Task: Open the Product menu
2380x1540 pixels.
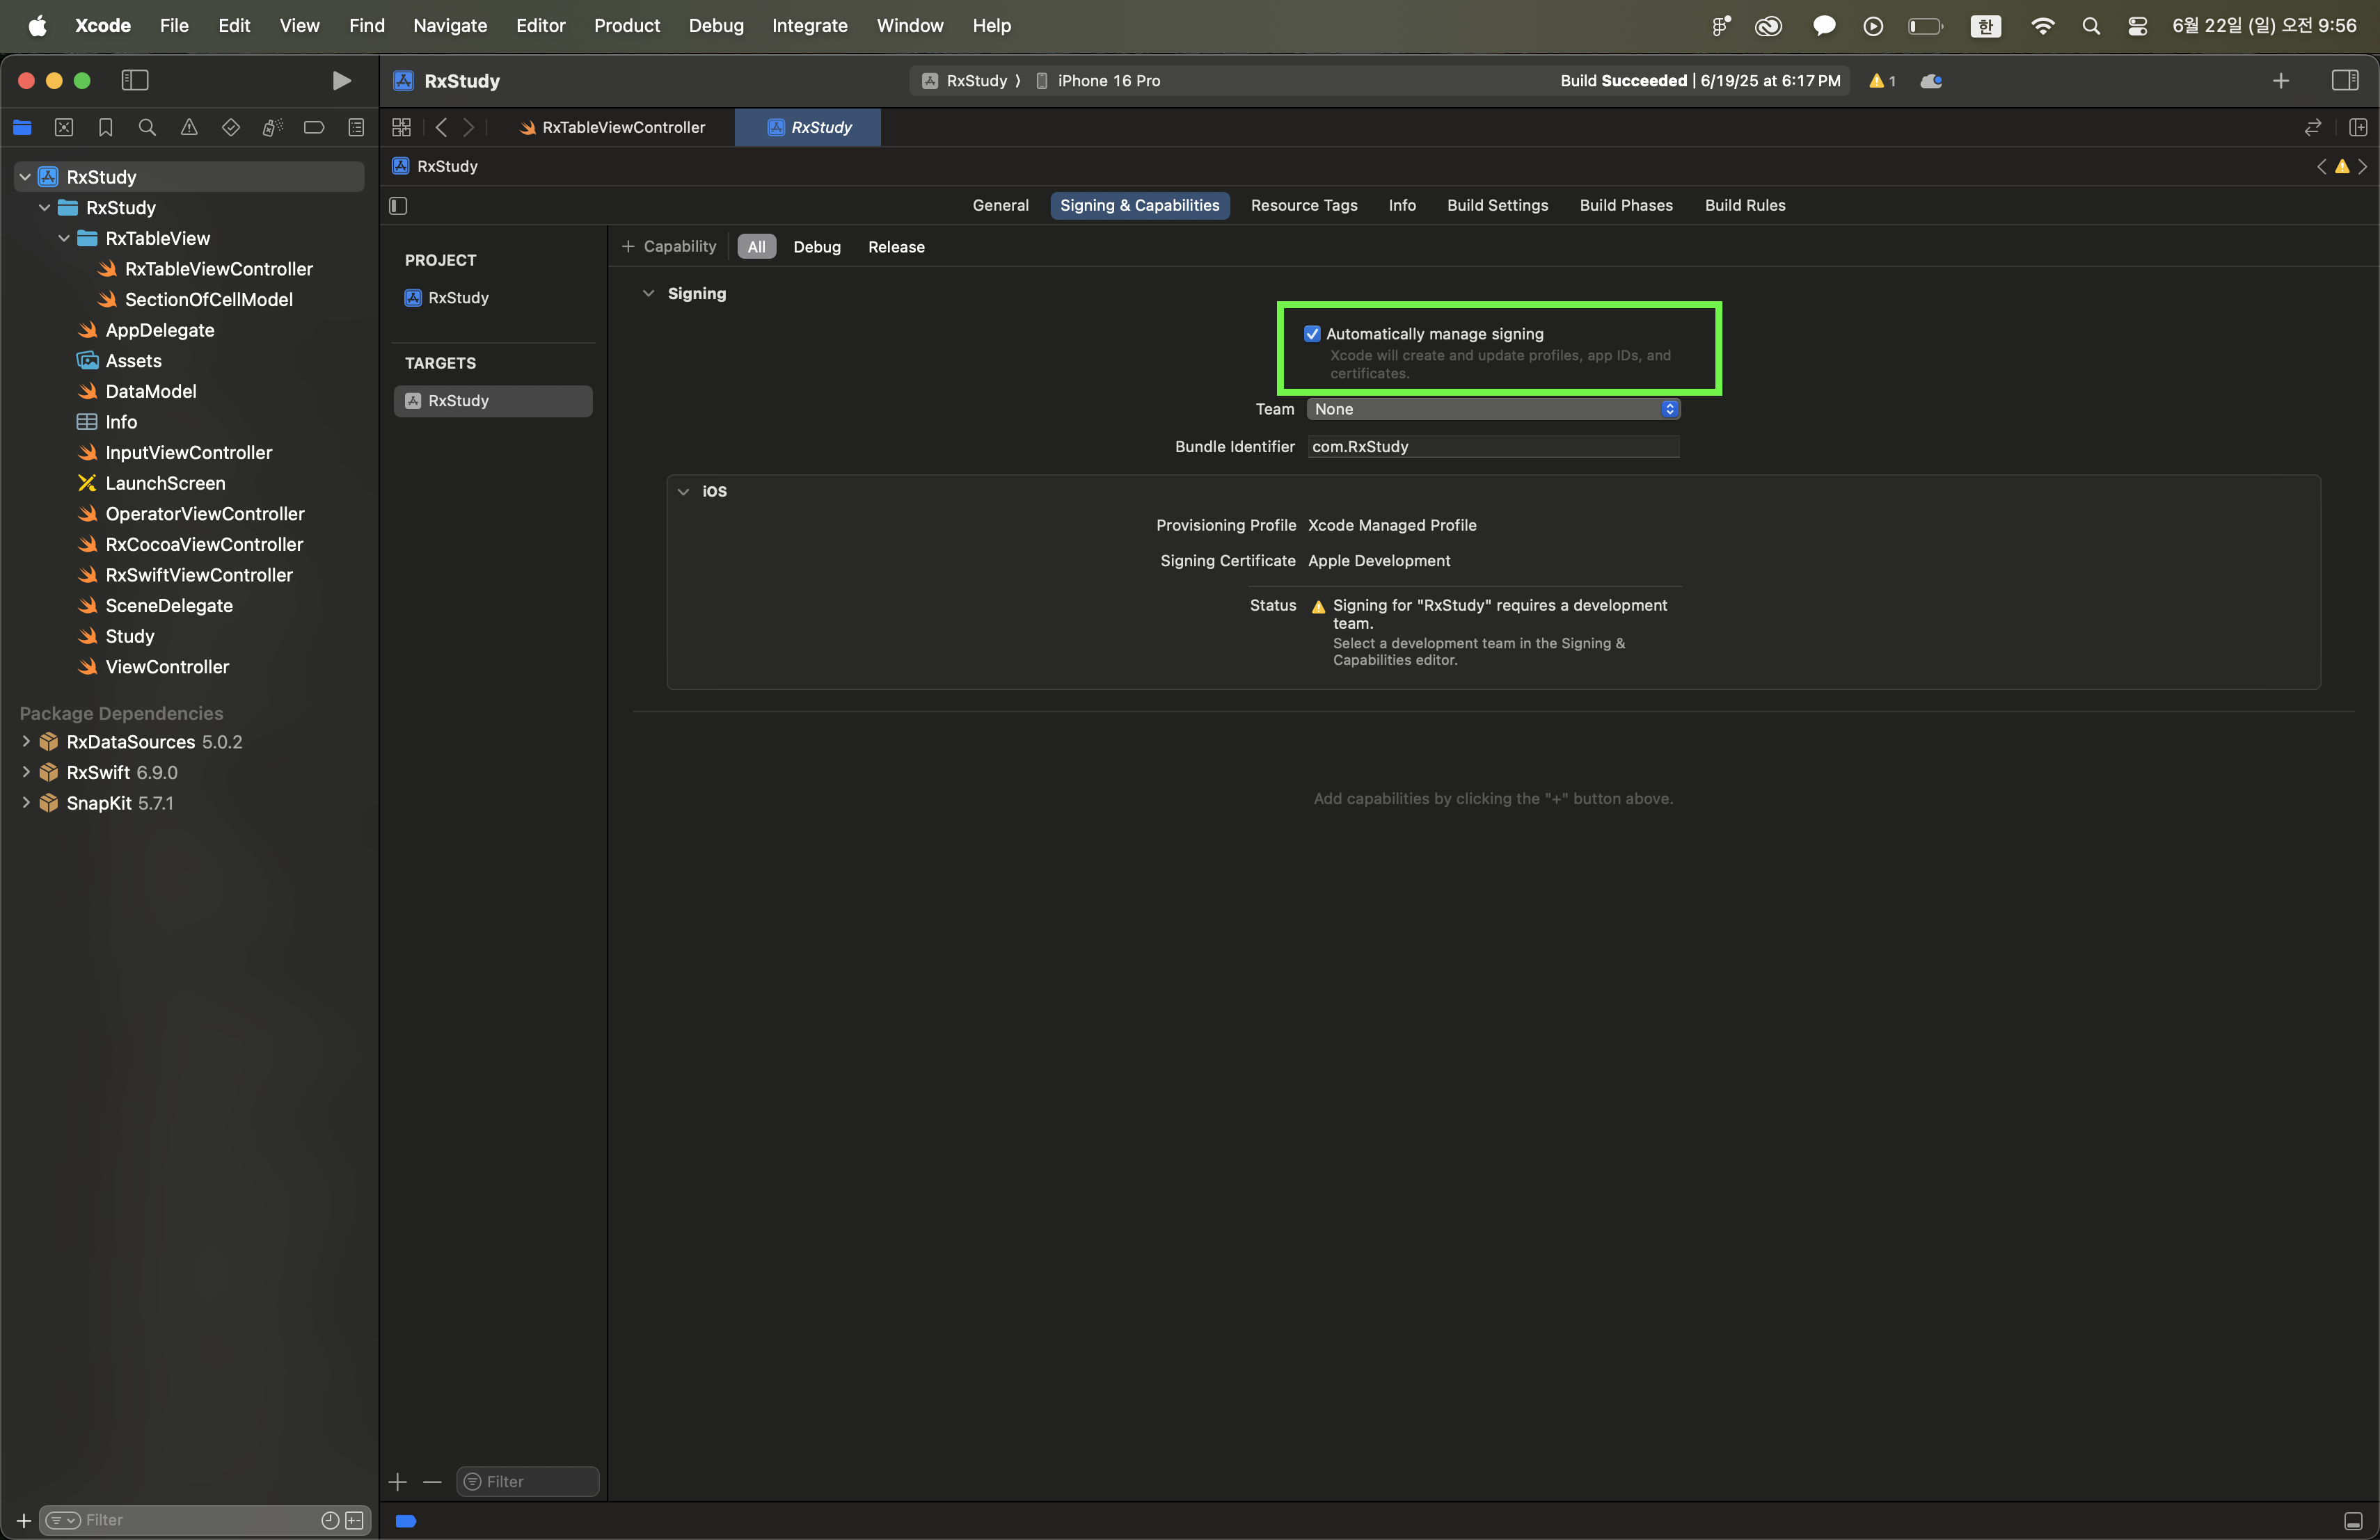Action: [626, 25]
